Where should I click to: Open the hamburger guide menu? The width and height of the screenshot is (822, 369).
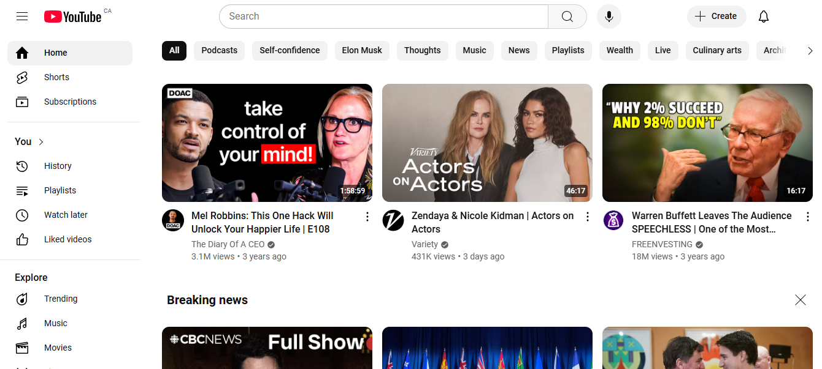pyautogui.click(x=22, y=17)
